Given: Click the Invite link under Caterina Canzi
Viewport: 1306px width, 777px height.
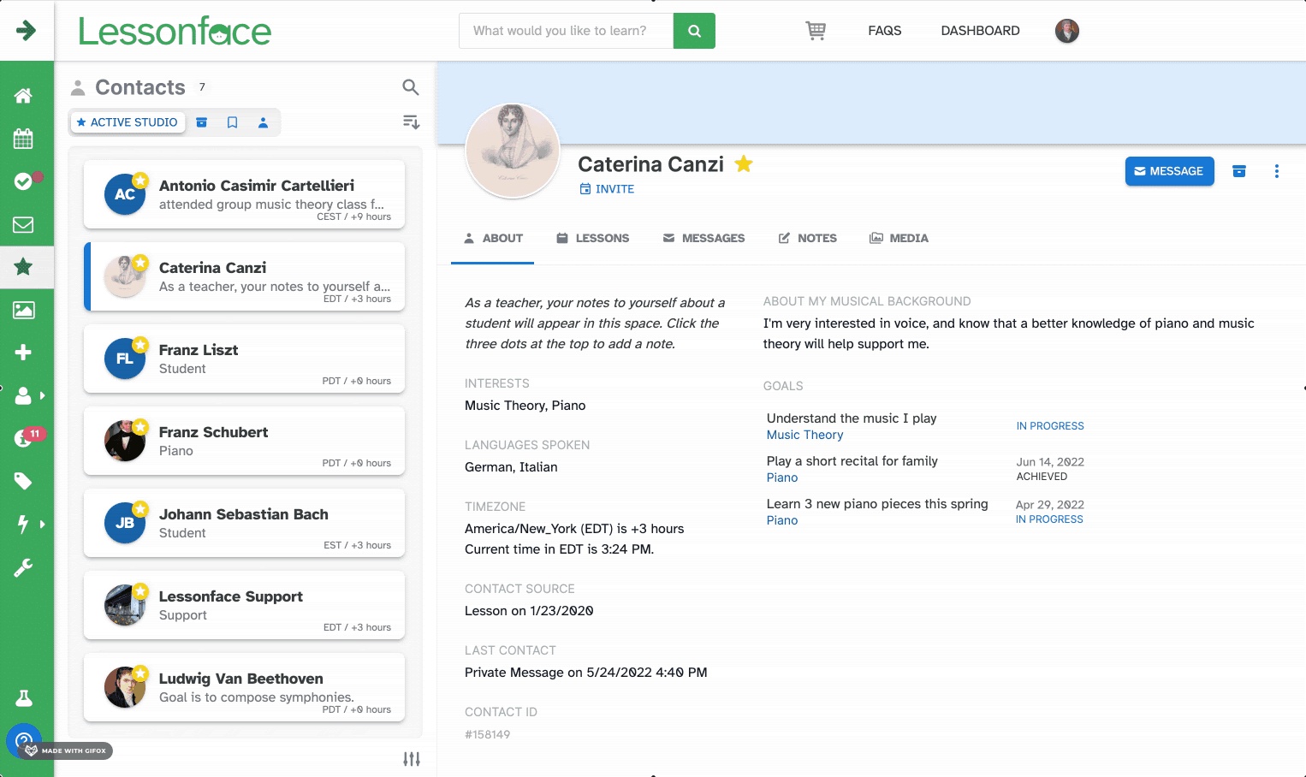Looking at the screenshot, I should pos(607,189).
